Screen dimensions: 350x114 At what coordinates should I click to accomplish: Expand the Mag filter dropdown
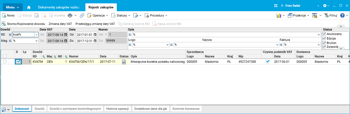pyautogui.click(x=36, y=41)
